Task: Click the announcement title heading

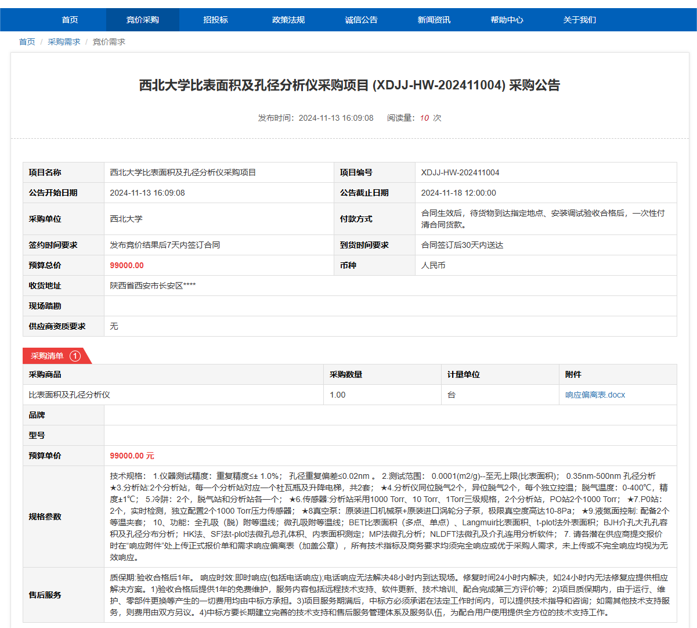Action: tap(349, 85)
